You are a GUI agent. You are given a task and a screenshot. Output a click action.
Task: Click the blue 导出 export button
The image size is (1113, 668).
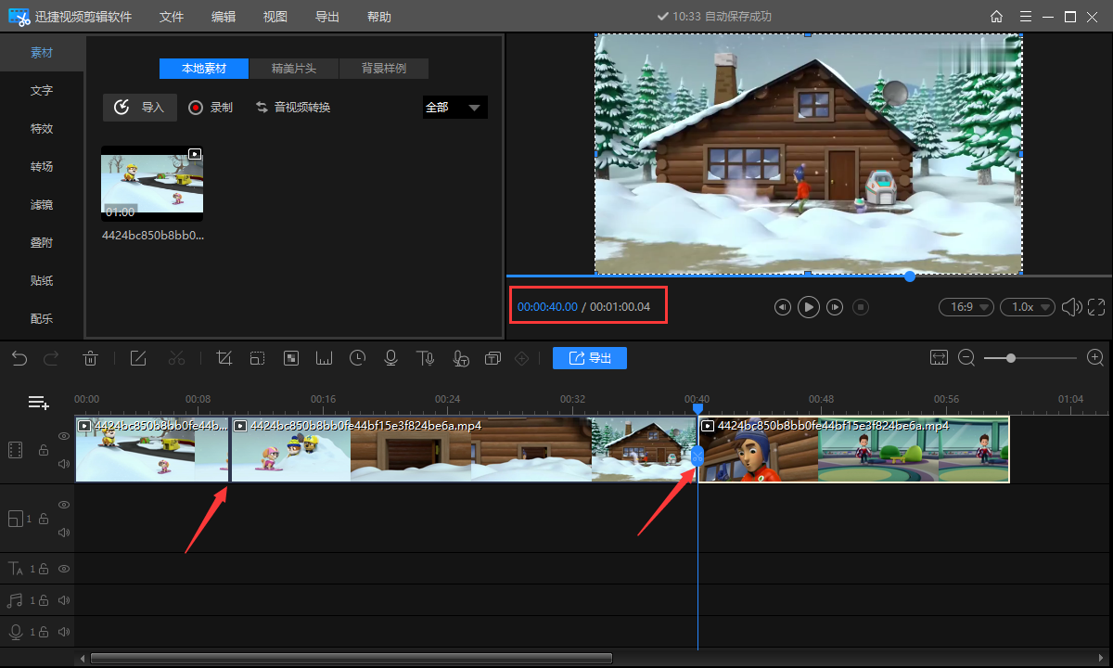(x=590, y=358)
